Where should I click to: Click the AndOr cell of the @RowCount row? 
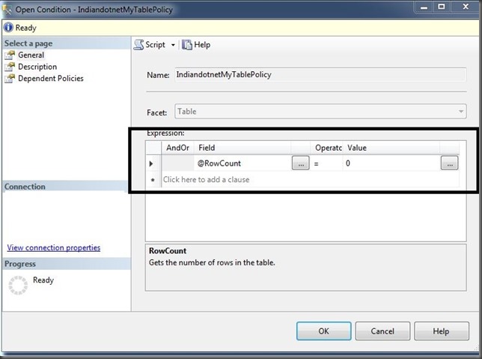[x=177, y=163]
